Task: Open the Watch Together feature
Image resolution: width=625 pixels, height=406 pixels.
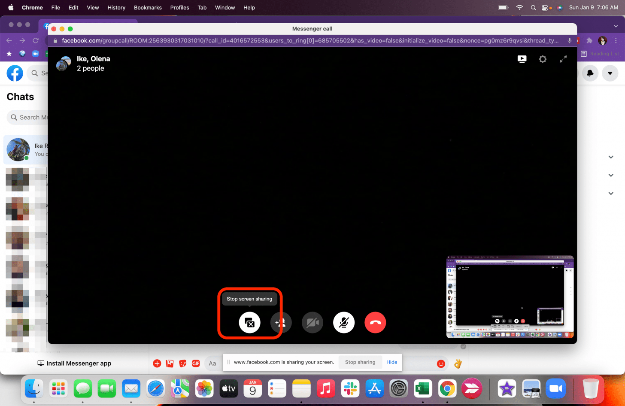Action: pyautogui.click(x=522, y=59)
